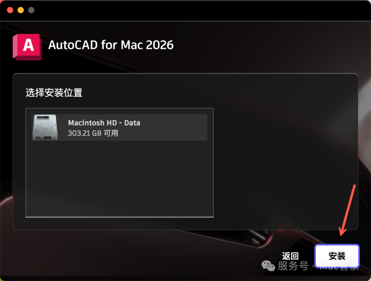This screenshot has width=371, height=281.
Task: Click the gray disabled zoom window button
Action: [x=31, y=10]
